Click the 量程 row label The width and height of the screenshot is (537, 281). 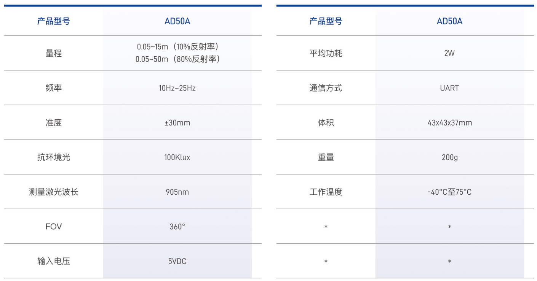point(53,53)
